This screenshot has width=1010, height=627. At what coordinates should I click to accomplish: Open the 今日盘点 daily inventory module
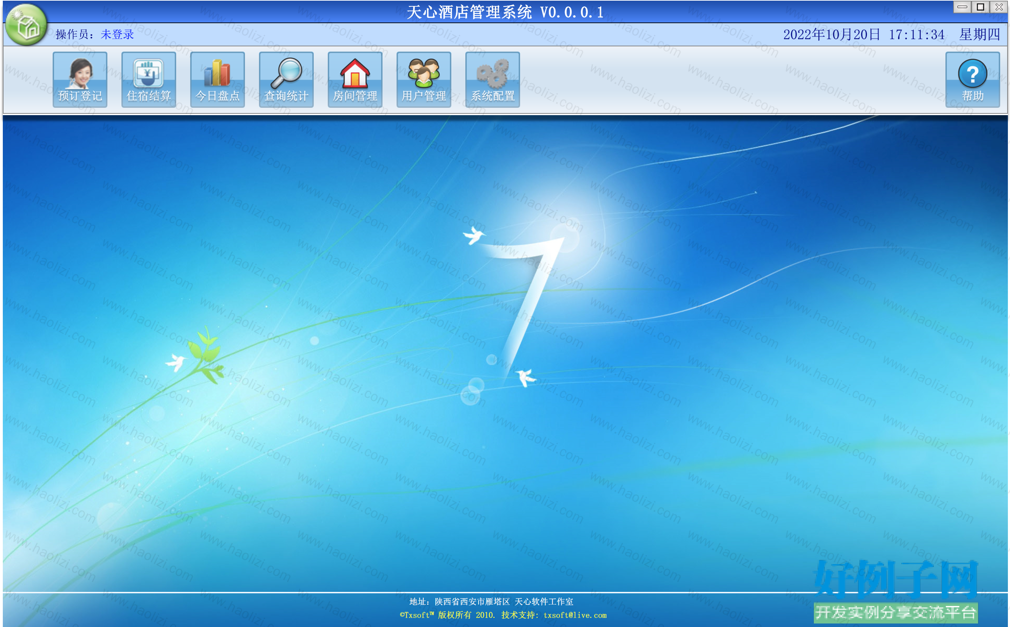coord(218,80)
